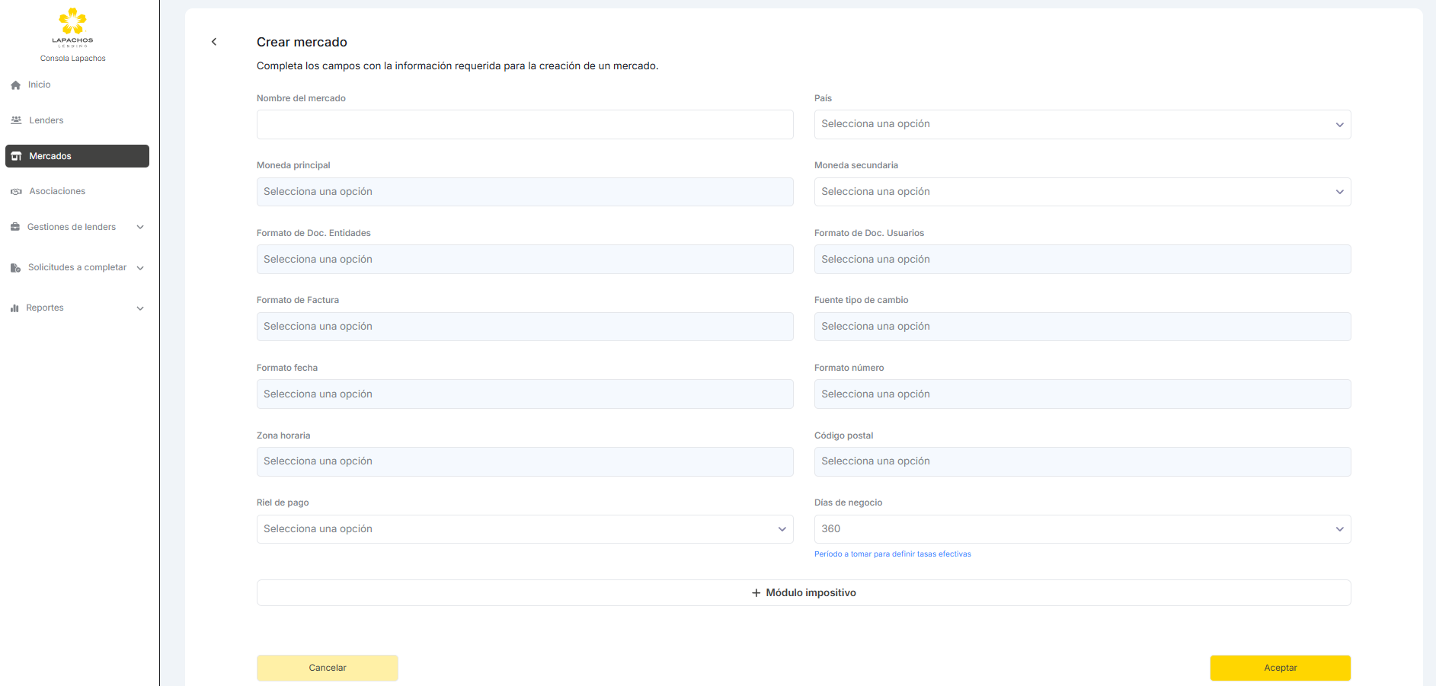Click the back arrow beside Crear mercado
The width and height of the screenshot is (1436, 686).
pos(214,42)
